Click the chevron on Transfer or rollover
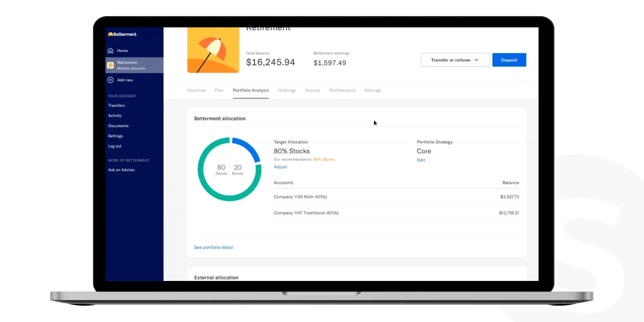This screenshot has height=322, width=644. click(x=477, y=60)
